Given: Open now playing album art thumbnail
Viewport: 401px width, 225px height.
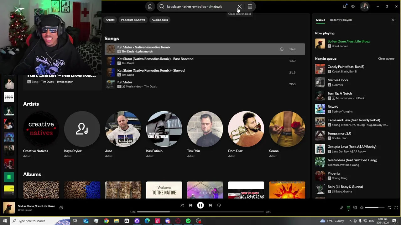Looking at the screenshot, I should [9, 208].
